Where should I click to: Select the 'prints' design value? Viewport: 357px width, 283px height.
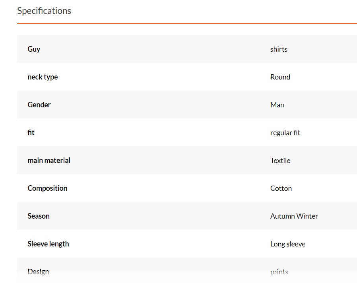pos(279,272)
